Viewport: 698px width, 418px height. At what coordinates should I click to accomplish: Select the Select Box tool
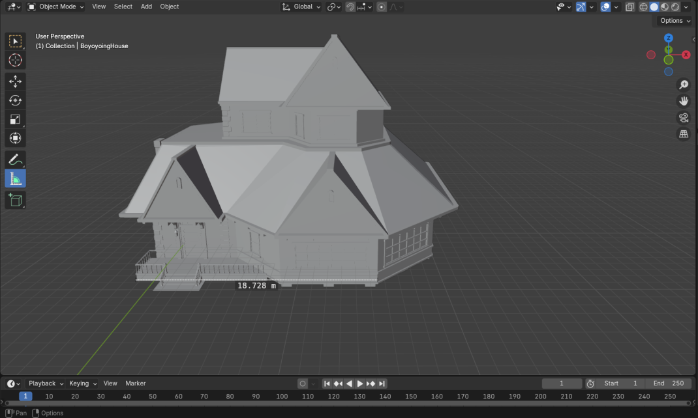[15, 41]
